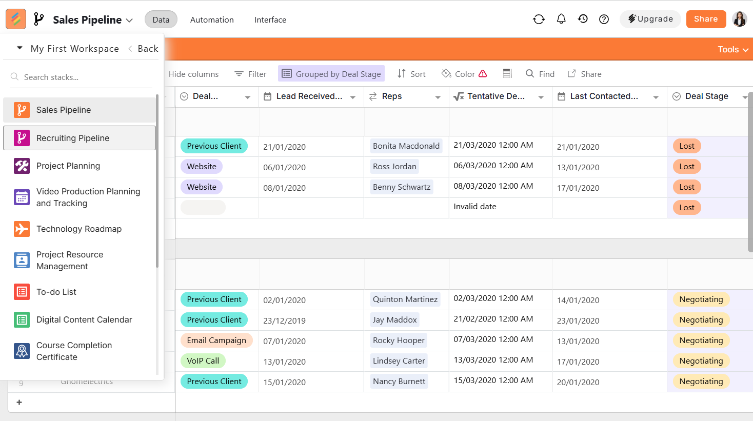Viewport: 753px width, 421px height.
Task: Open the revision history clock icon
Action: click(x=583, y=19)
